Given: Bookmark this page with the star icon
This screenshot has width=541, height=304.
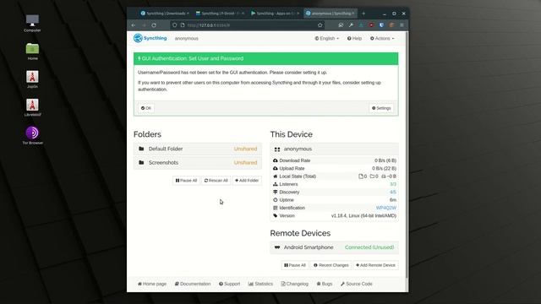Looking at the screenshot, I should pos(320,25).
